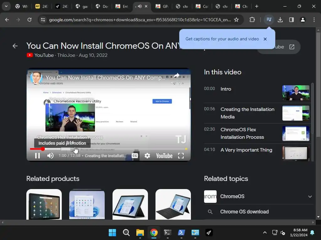
Task: Switch to the 'gar' tab
Action: pyautogui.click(x=82, y=6)
